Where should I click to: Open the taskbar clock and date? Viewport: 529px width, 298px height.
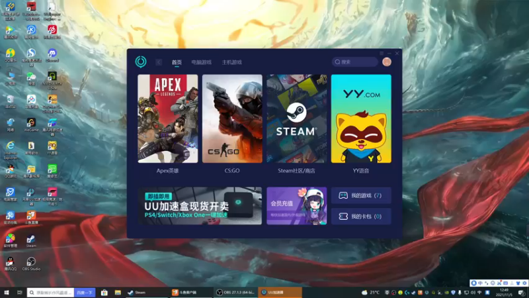504,293
